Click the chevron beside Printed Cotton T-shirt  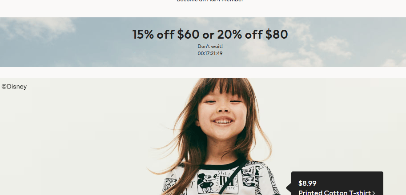tap(374, 193)
